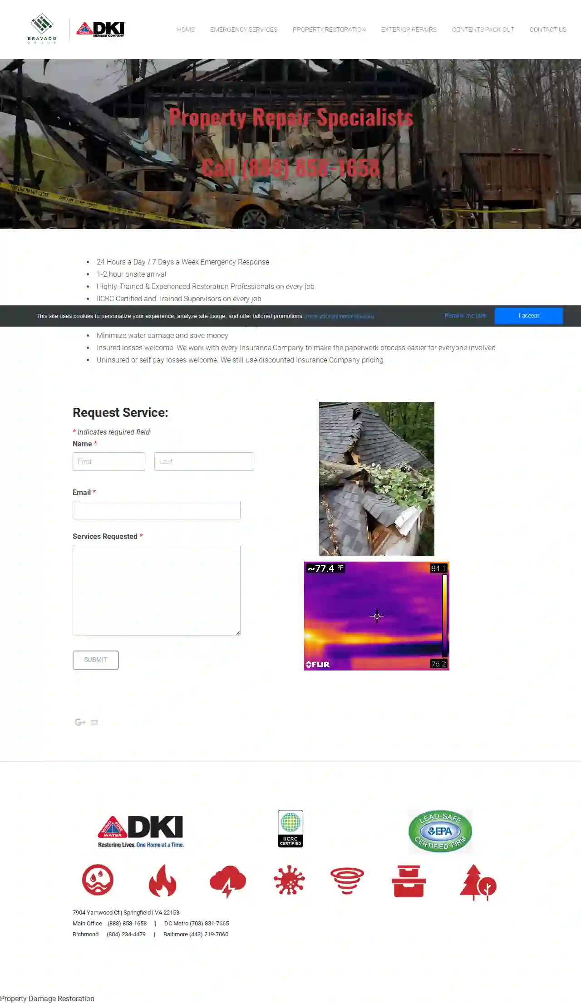Click the Request Service heading
The width and height of the screenshot is (581, 1003).
(120, 412)
